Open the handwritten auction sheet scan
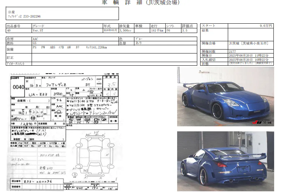286x192 pixels. pyautogui.click(x=64, y=132)
